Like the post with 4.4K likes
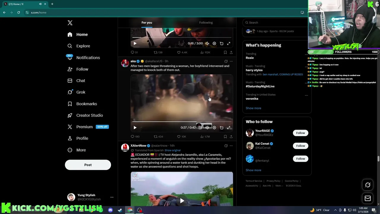This screenshot has height=214, width=380. tap(182, 52)
